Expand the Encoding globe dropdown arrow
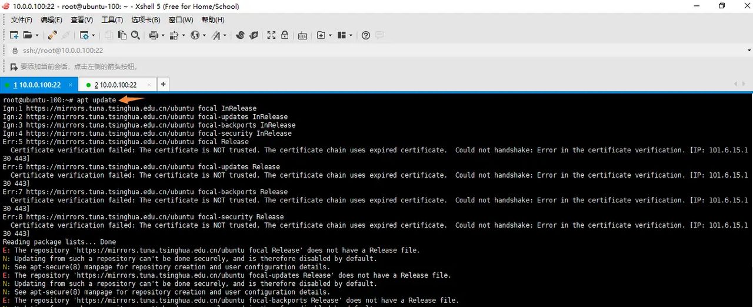This screenshot has width=753, height=307. pyautogui.click(x=203, y=35)
